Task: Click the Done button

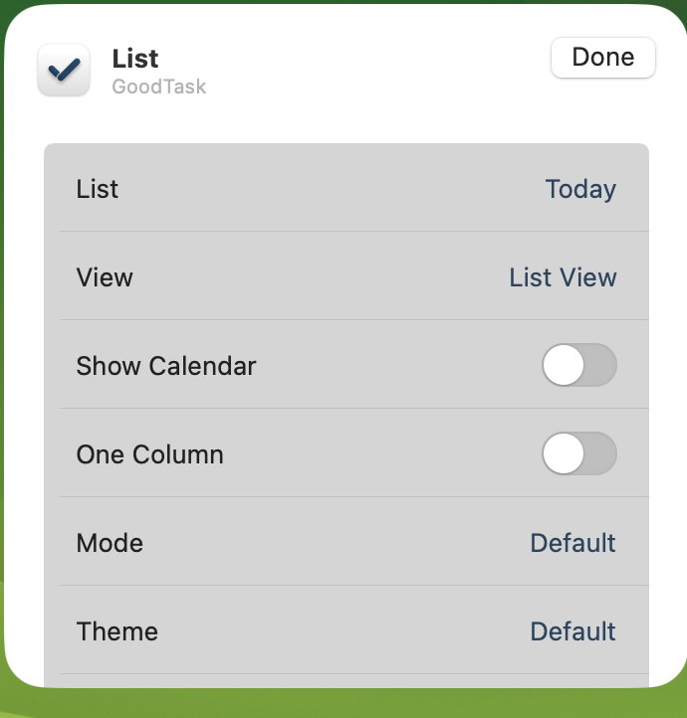Action: pyautogui.click(x=603, y=58)
